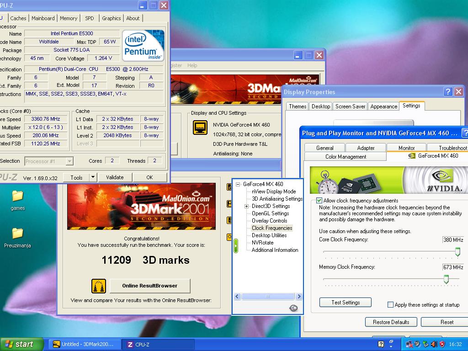
Task: Click the pushpin icon below the NVIDIA tree
Action: click(293, 308)
